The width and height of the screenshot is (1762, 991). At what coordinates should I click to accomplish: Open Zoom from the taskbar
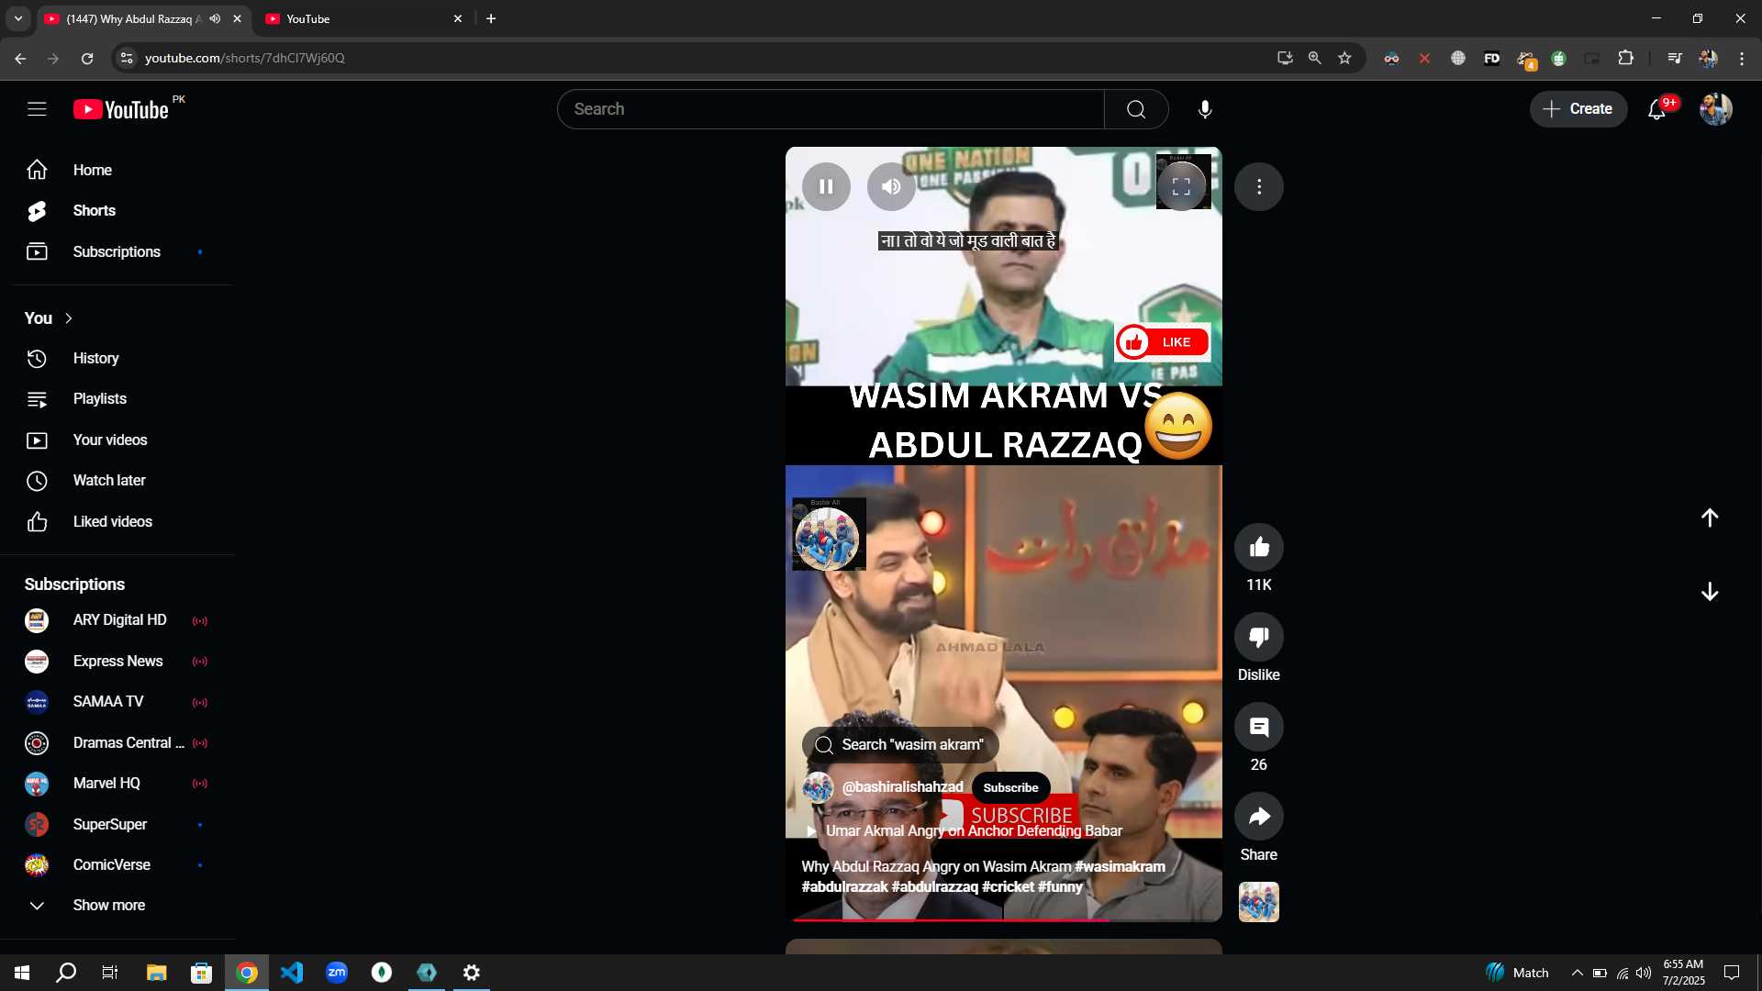click(x=337, y=973)
